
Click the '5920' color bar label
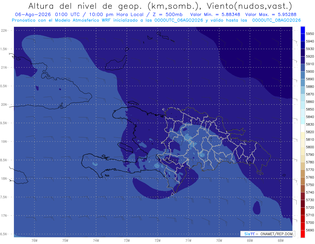click(x=310, y=56)
